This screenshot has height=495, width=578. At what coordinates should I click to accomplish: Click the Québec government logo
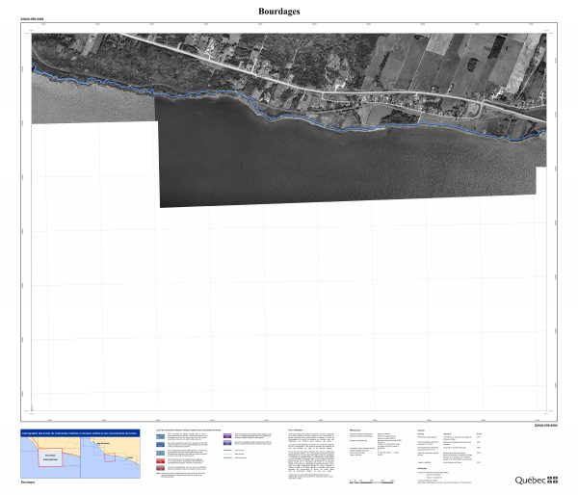(x=537, y=479)
